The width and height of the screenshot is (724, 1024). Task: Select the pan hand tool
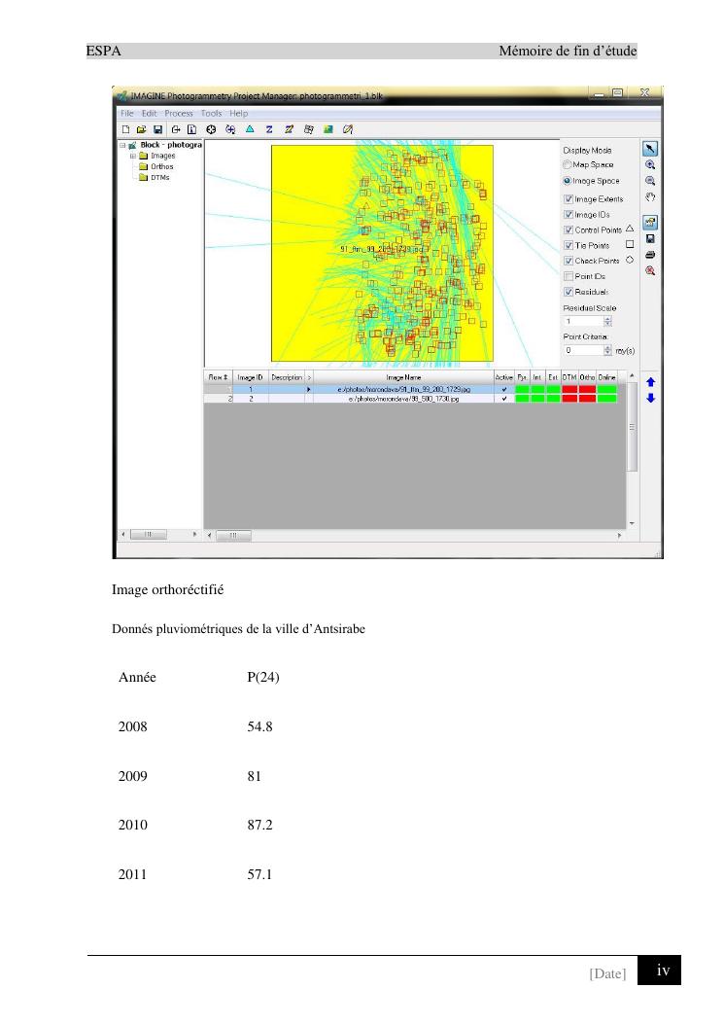pos(650,196)
